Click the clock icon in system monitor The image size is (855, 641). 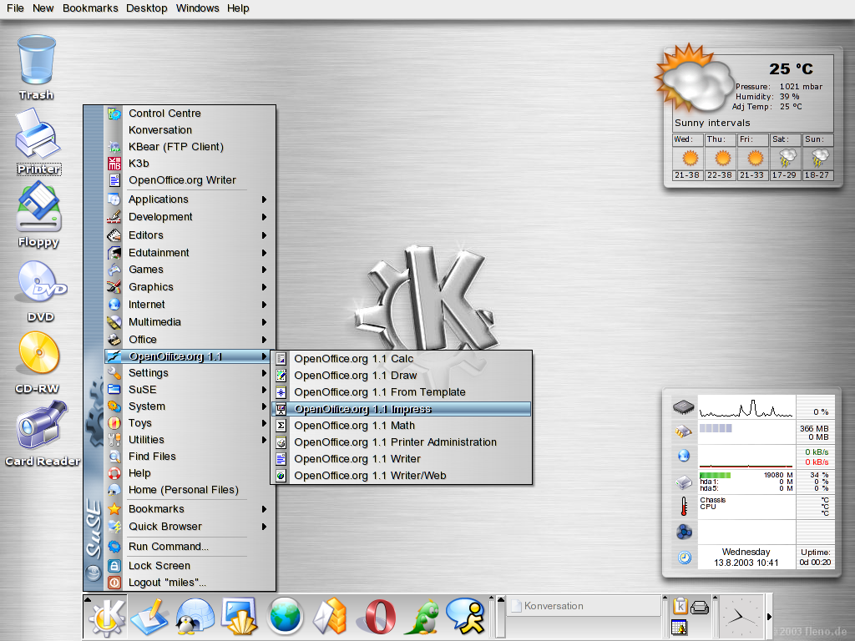[x=685, y=558]
